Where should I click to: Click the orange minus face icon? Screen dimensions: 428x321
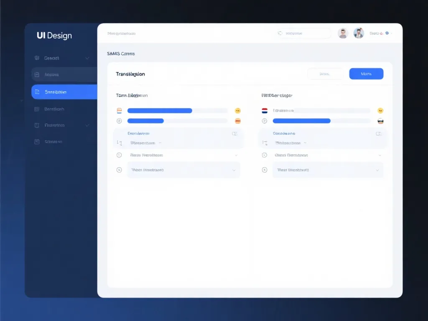(x=238, y=121)
